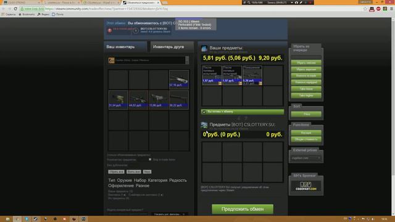Click the fourth green button in remove panel
395x222 pixels.
pyautogui.click(x=306, y=82)
